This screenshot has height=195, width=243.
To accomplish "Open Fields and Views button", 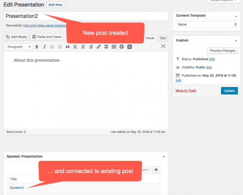I will 47,37.
